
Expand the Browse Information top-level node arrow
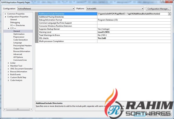point(8,72)
